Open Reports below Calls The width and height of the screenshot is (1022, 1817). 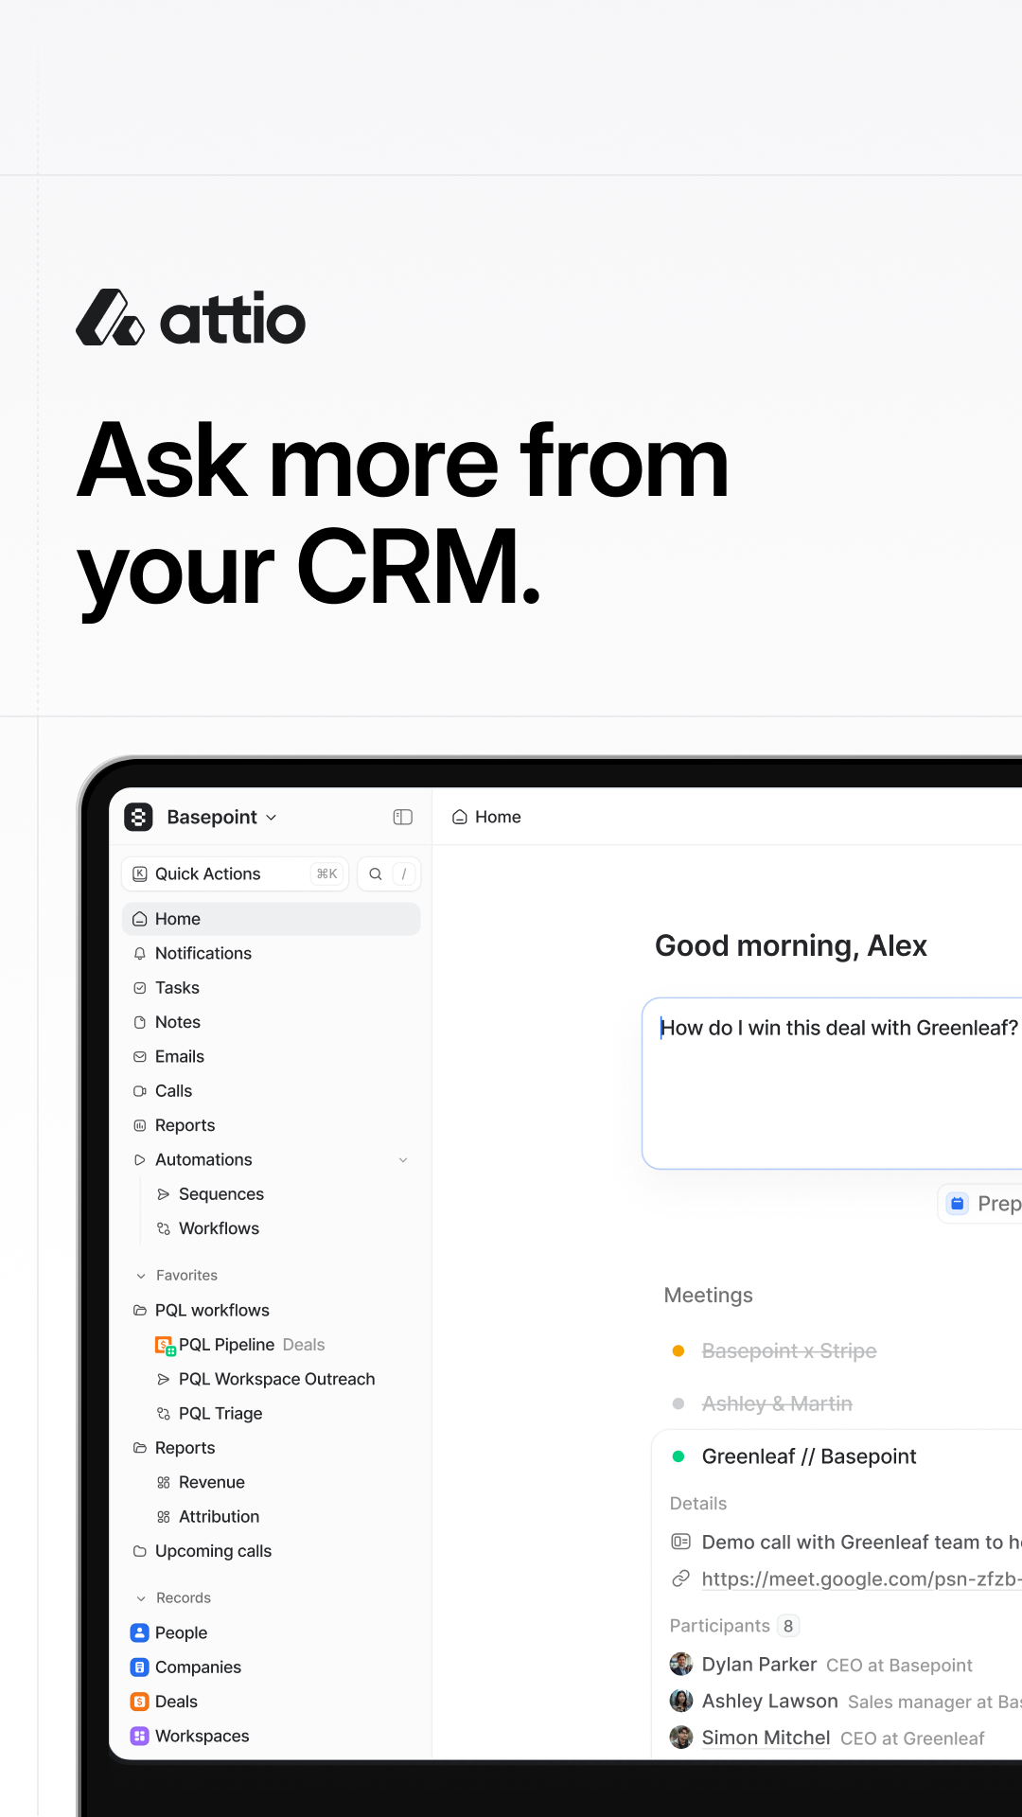[271, 1125]
